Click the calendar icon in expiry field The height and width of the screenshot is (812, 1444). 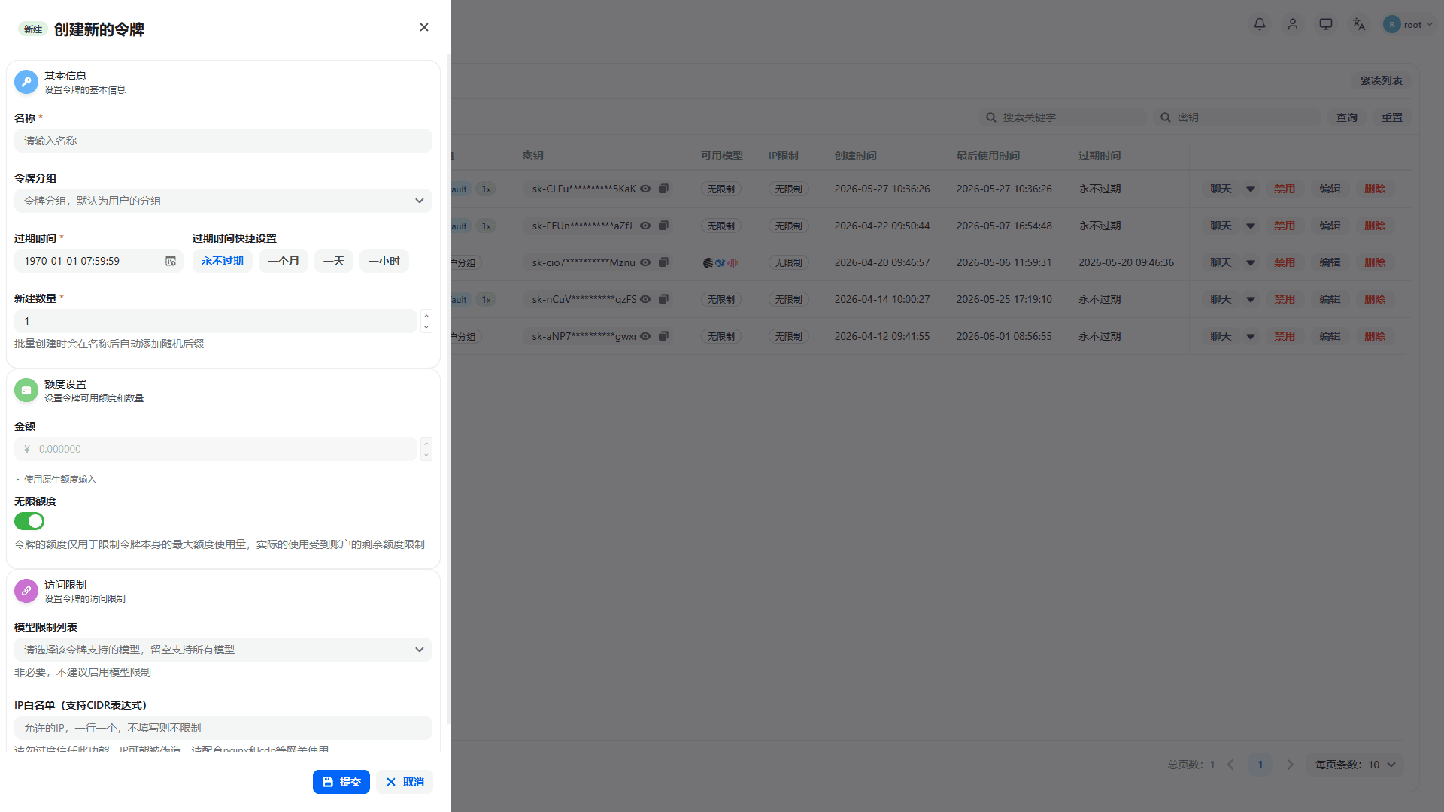pos(171,261)
